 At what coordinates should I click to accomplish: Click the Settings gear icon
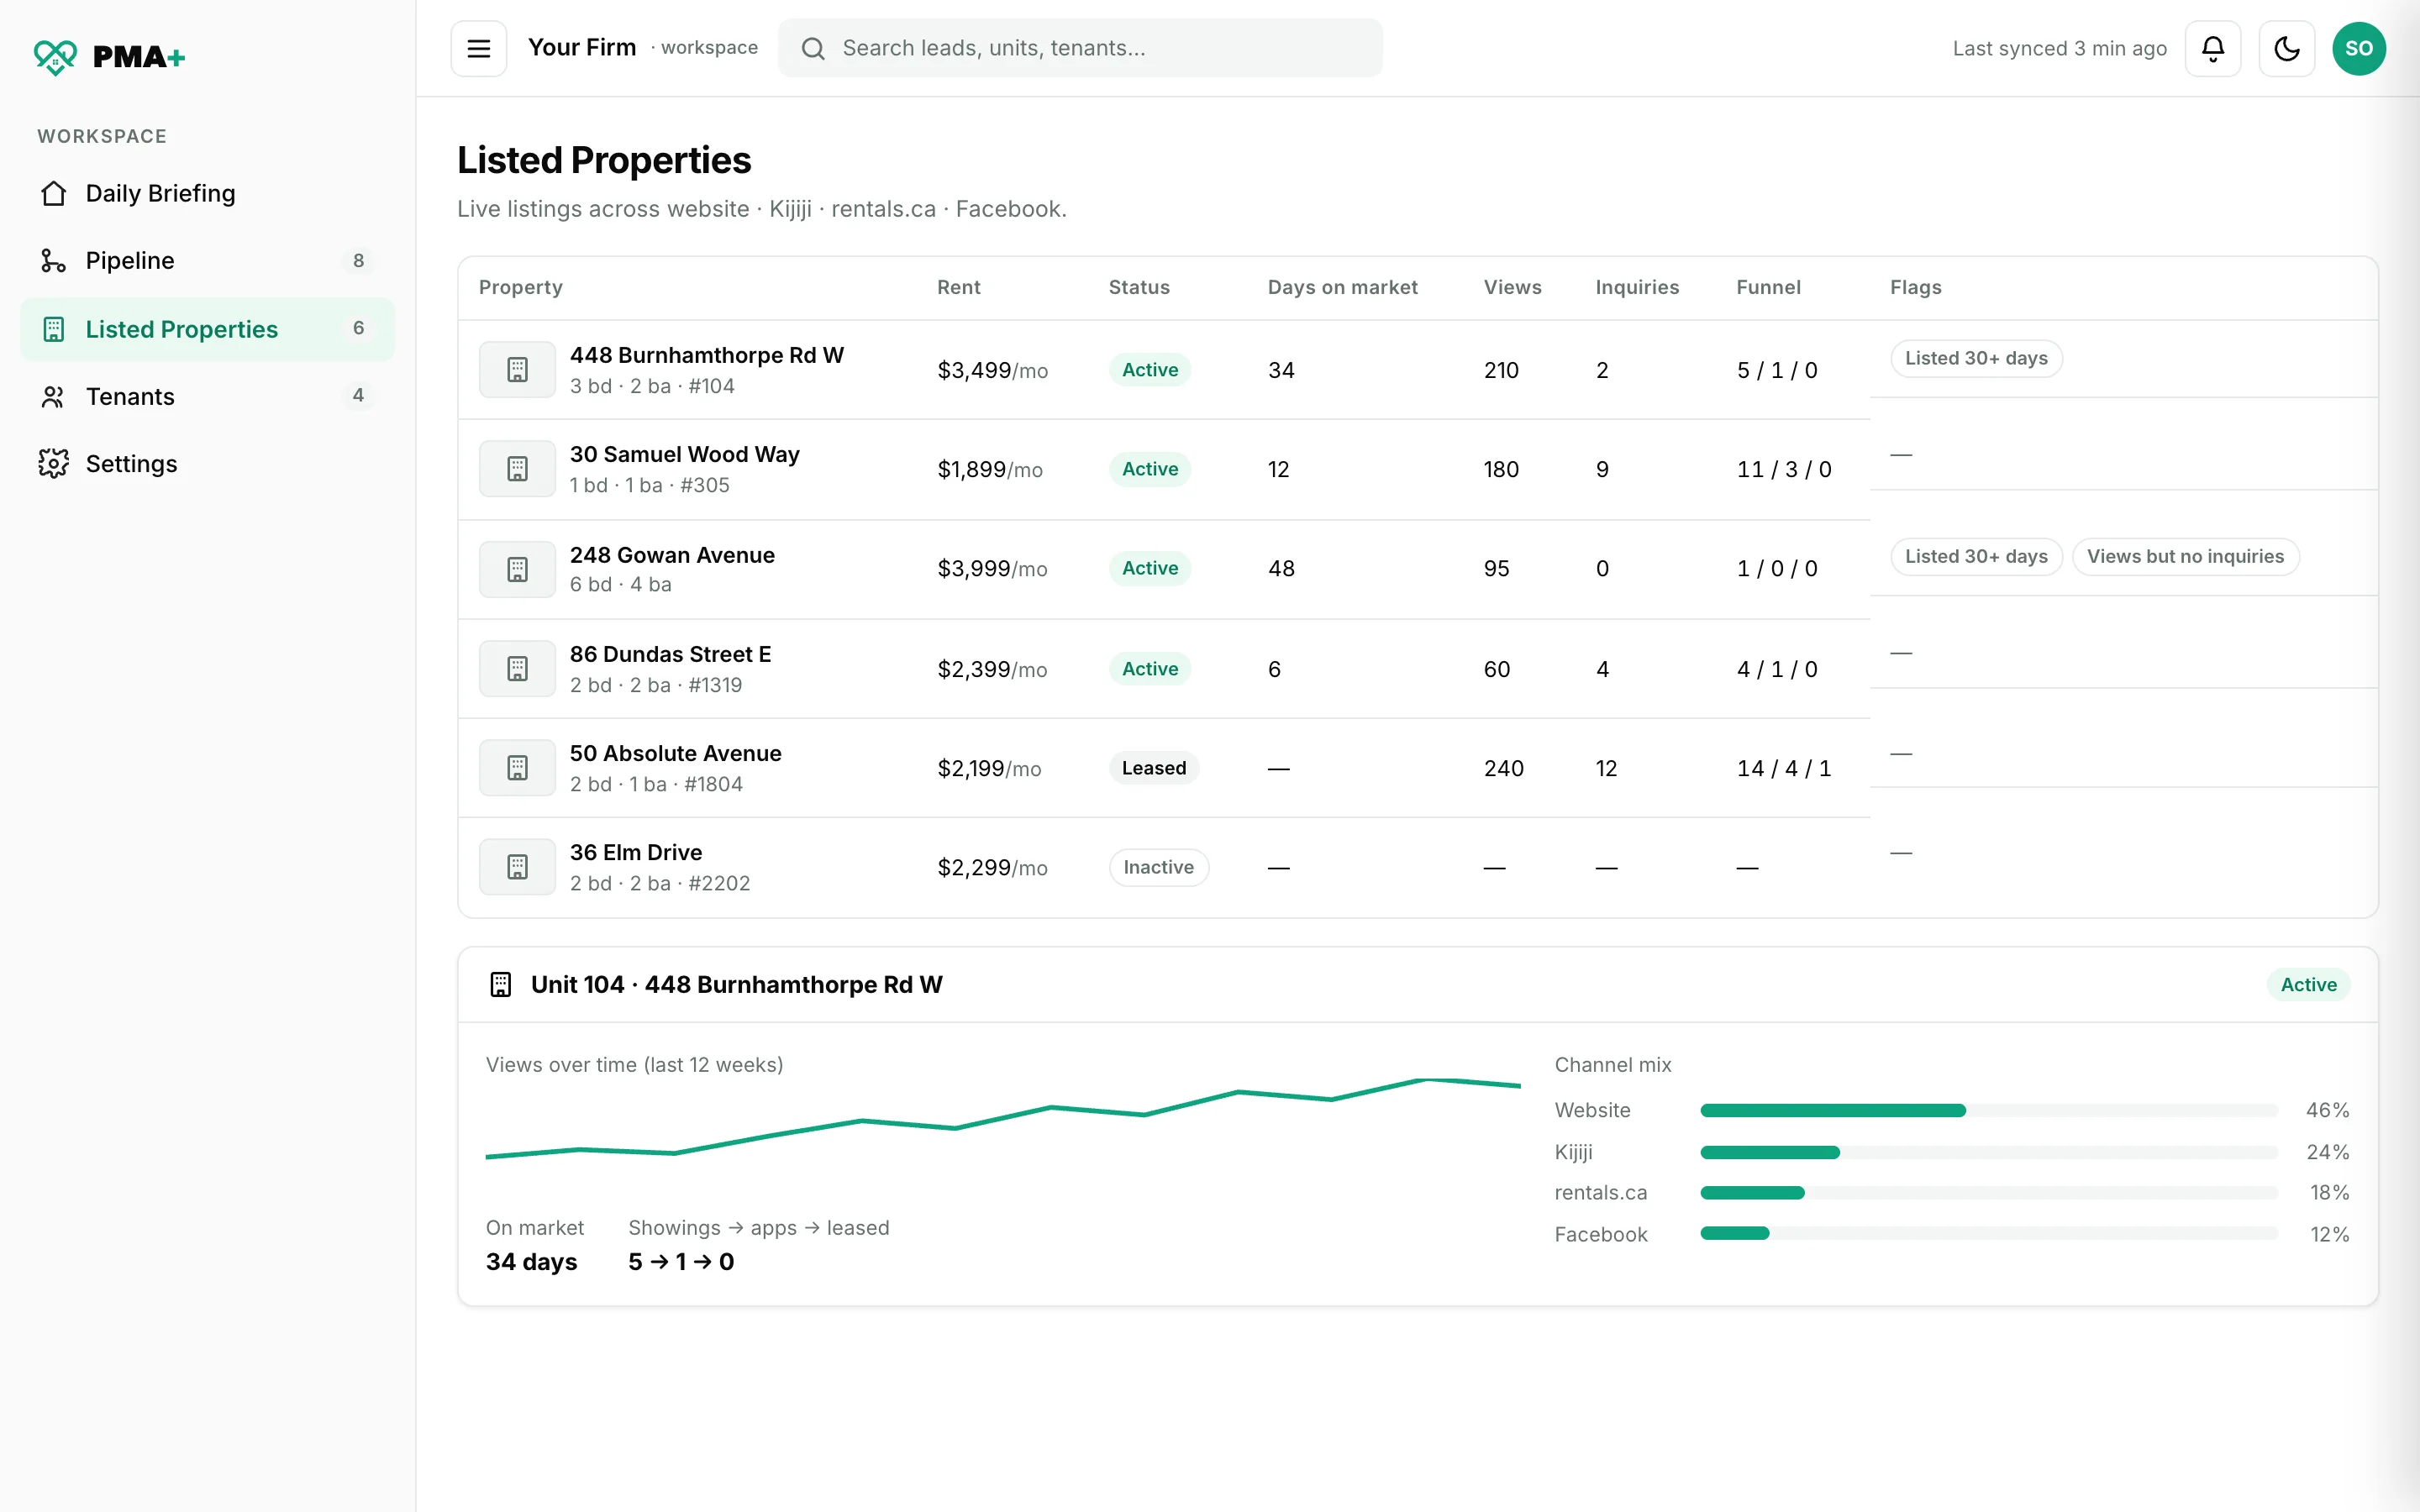coord(53,464)
